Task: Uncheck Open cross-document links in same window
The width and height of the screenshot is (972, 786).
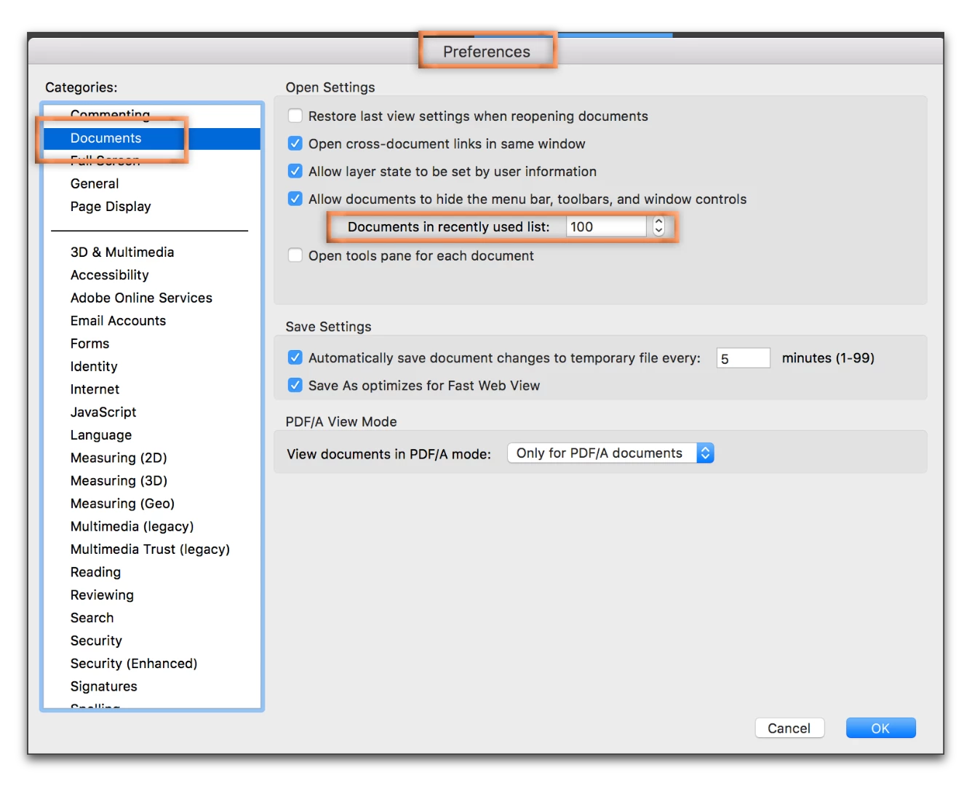Action: (295, 144)
